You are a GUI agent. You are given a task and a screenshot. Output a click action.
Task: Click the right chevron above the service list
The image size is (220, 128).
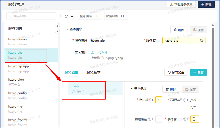pos(57,31)
